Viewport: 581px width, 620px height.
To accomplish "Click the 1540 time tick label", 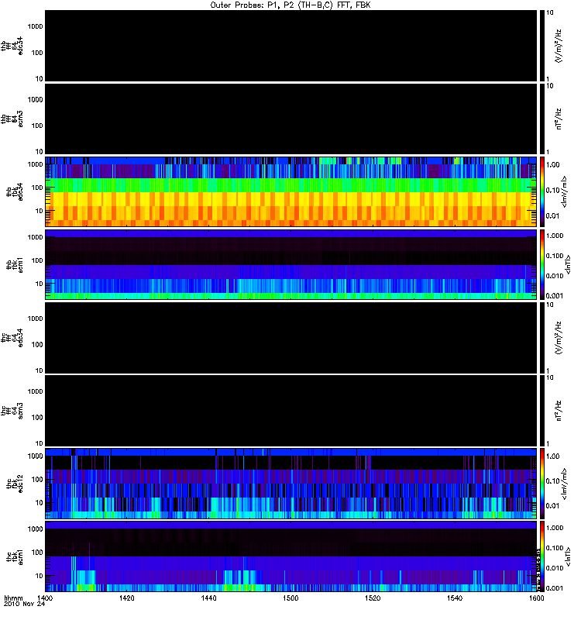I will click(x=455, y=598).
